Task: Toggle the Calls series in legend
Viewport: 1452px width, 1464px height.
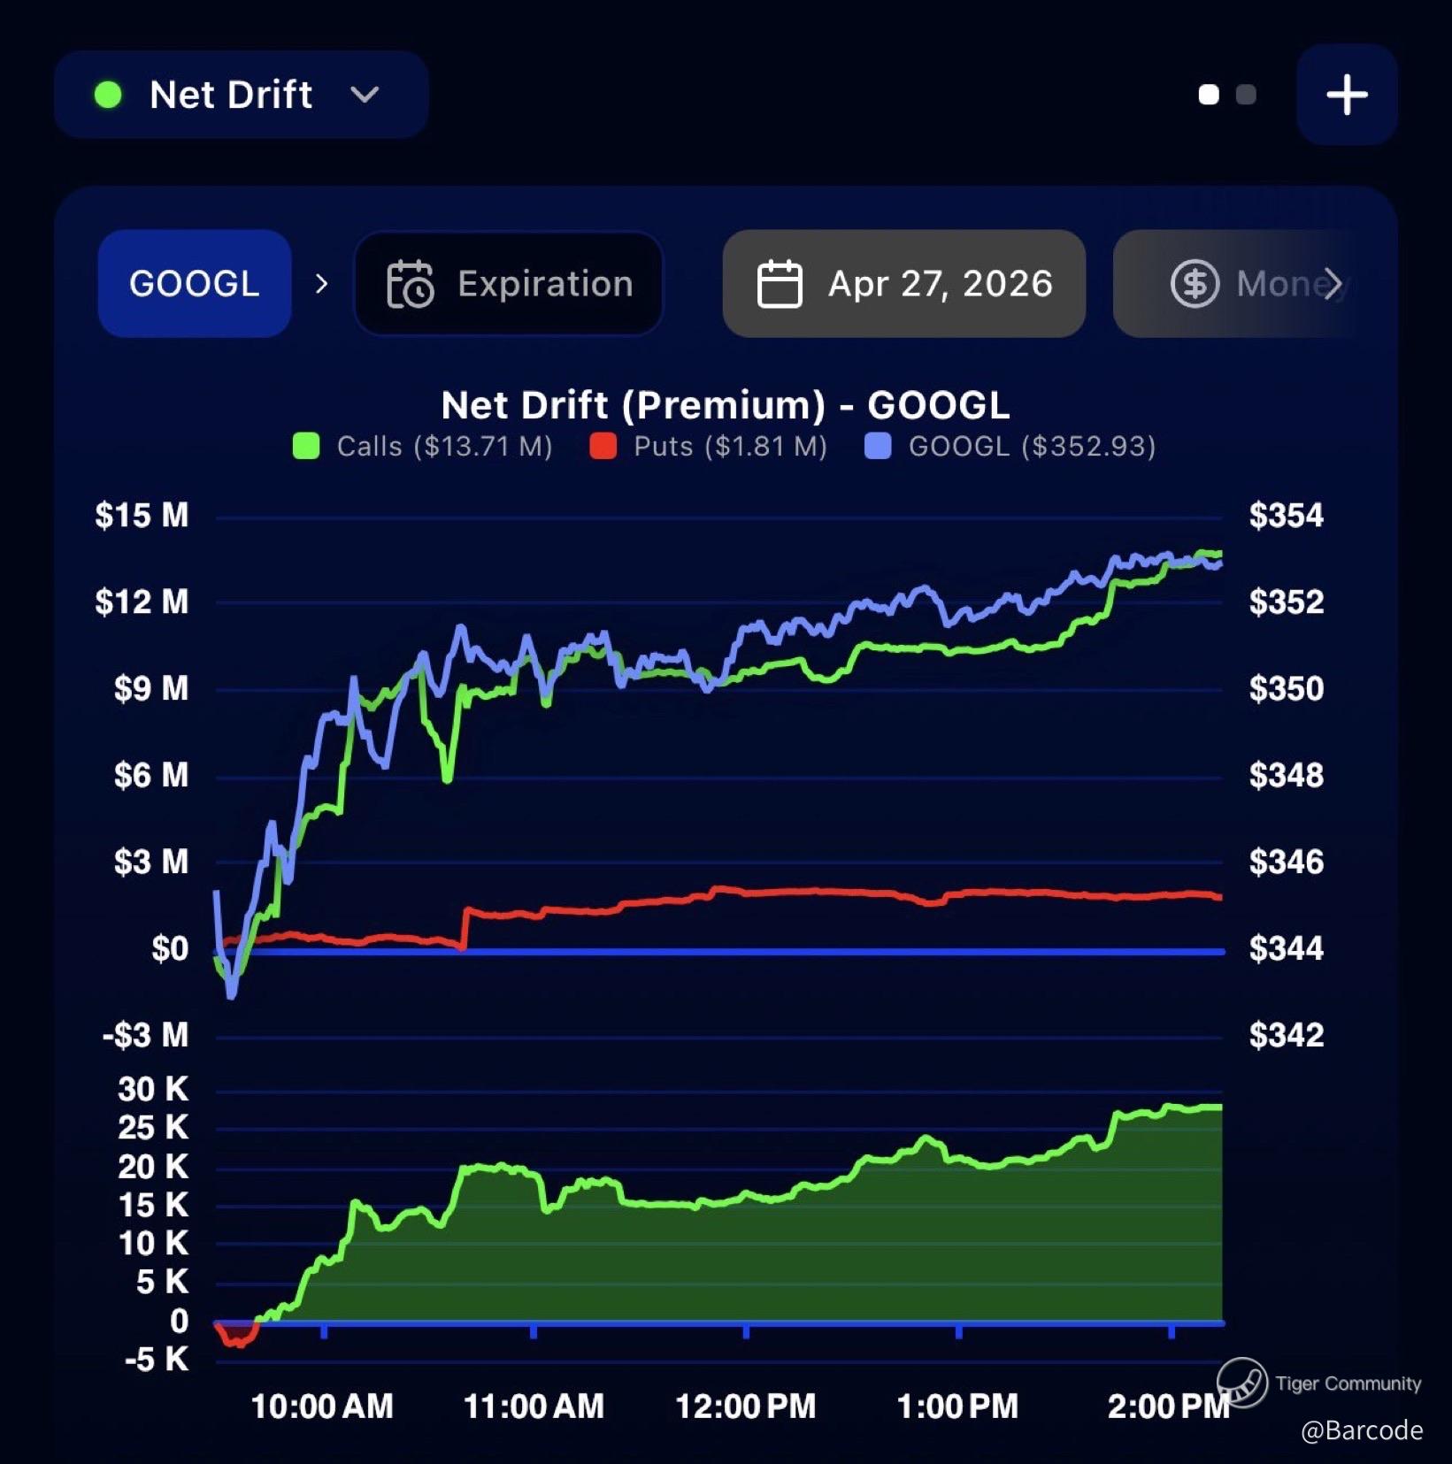Action: click(x=423, y=446)
